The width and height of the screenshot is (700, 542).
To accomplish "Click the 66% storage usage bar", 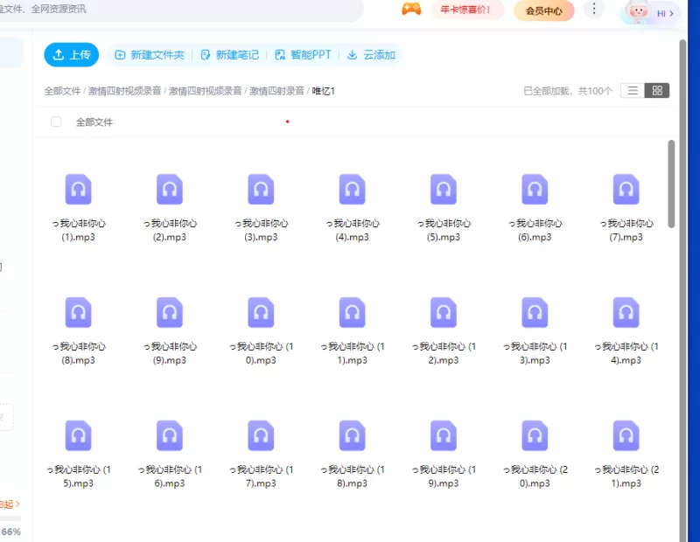I will click(10, 518).
